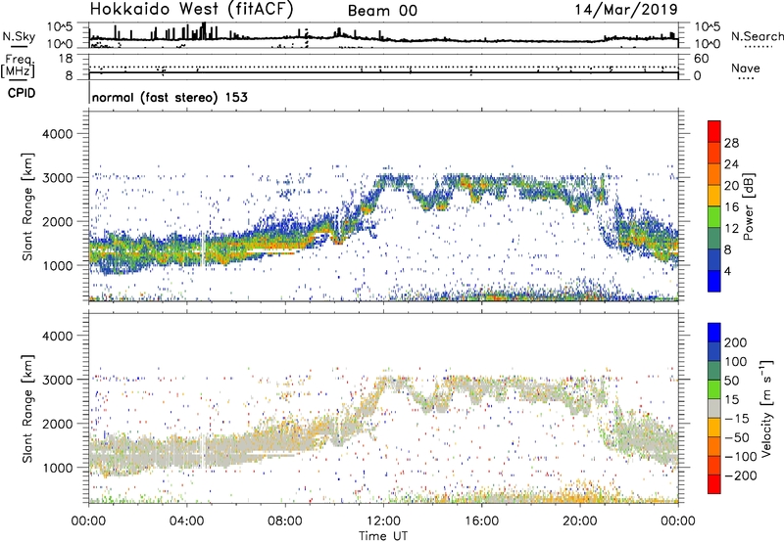The height and width of the screenshot is (542, 784).
Task: Select the '-15' label on the velocity colorbar
Action: 737,419
